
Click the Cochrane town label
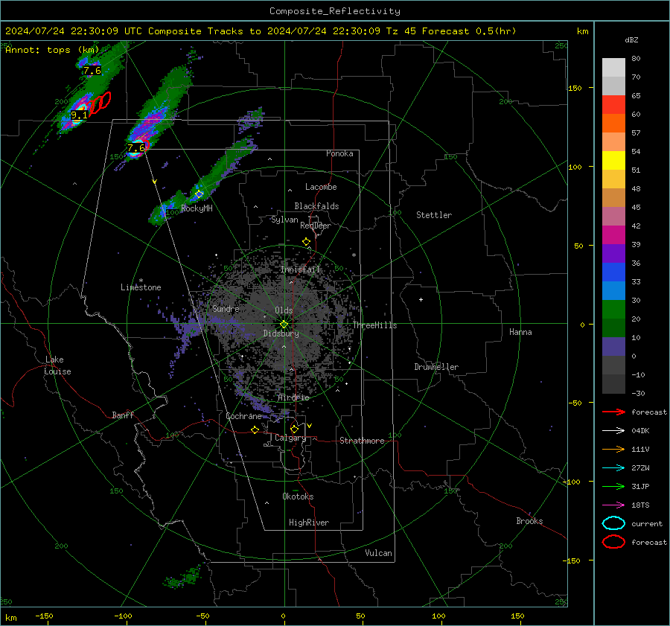pyautogui.click(x=243, y=416)
